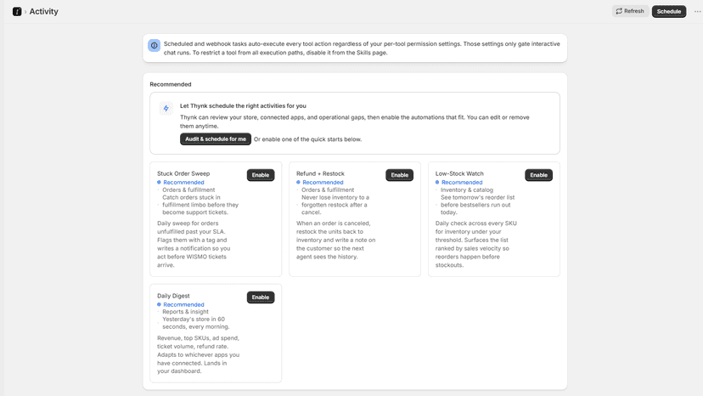Click the Refresh button
703x396 pixels.
click(x=630, y=11)
